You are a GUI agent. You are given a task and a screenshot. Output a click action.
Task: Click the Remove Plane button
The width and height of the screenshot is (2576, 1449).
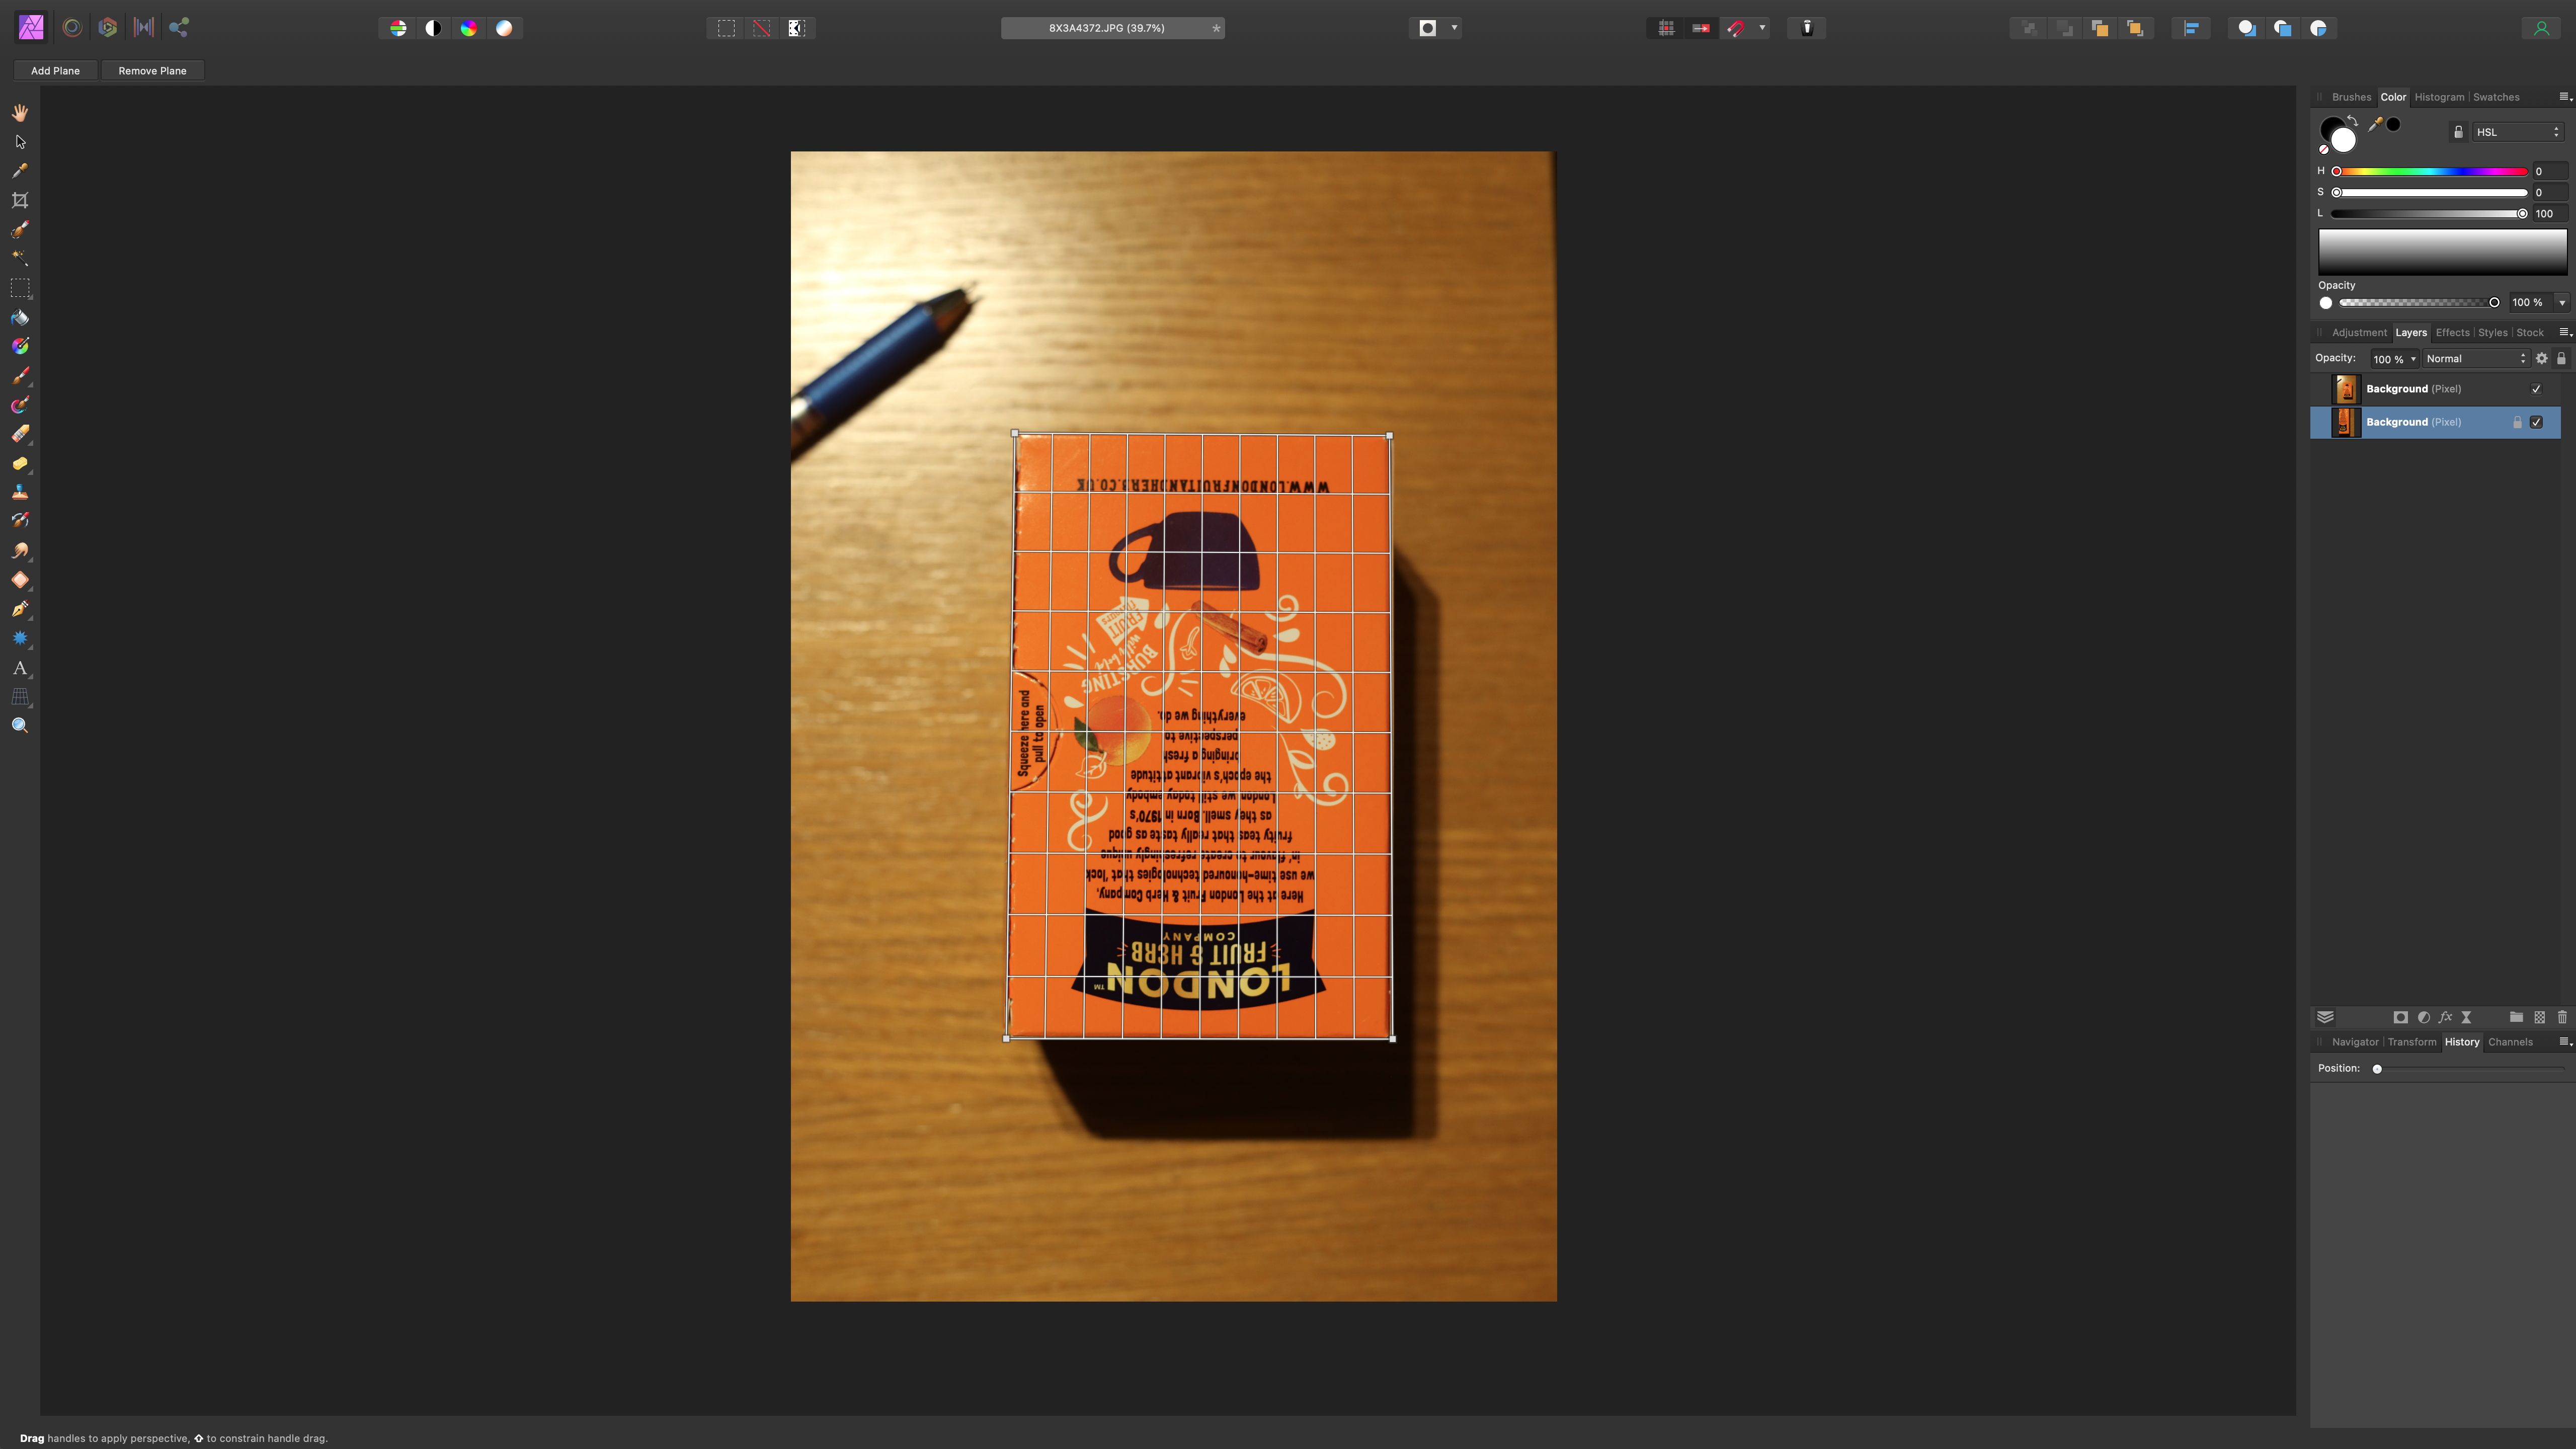152,70
